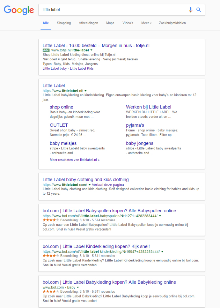The image size is (220, 308).
Task: Open bol.com Little Label Babyspullen kopen result
Action: pos(109,211)
